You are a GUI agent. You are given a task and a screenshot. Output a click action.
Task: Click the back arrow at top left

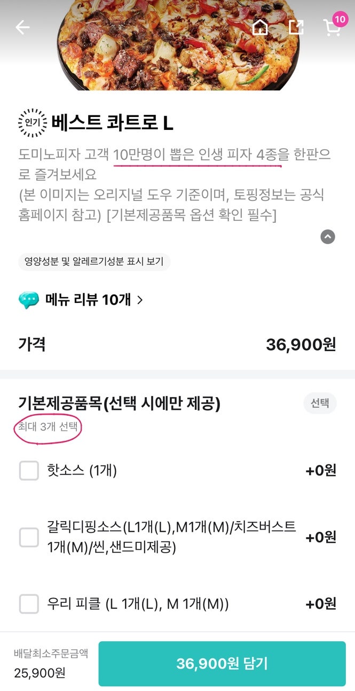click(22, 27)
